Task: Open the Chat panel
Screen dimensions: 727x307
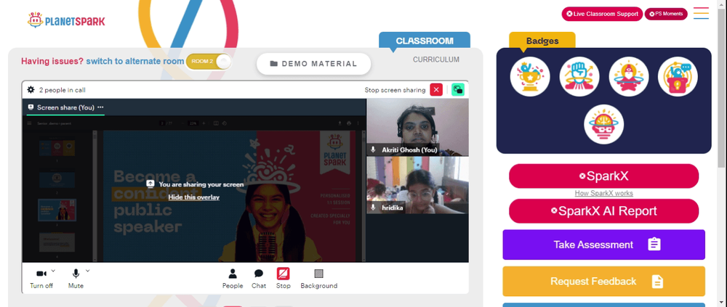Action: 259,279
